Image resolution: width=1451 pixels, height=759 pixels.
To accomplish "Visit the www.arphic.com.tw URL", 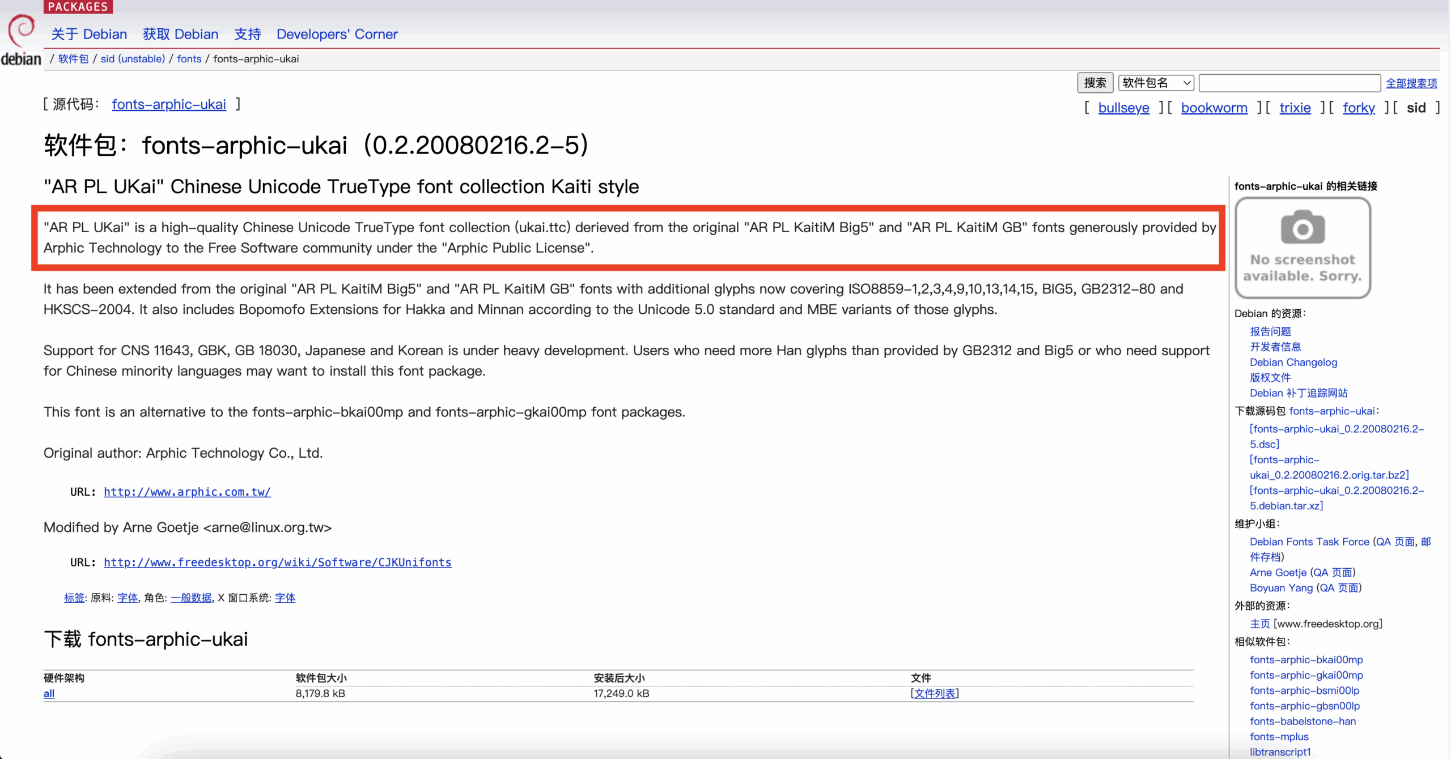I will coord(187,492).
